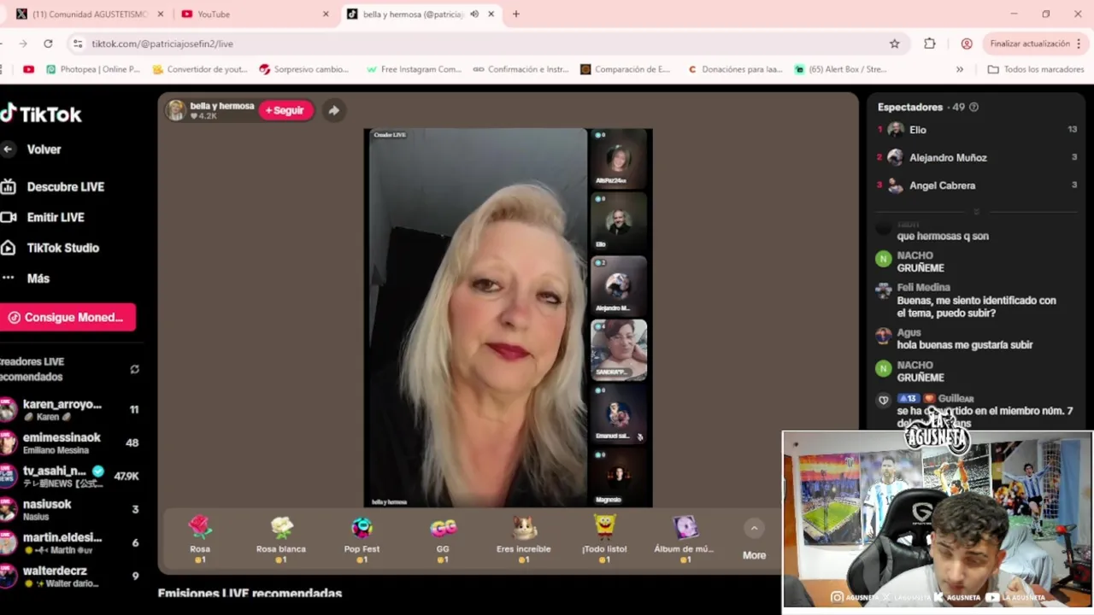Mute the bella y hermosa tab audio

474,15
